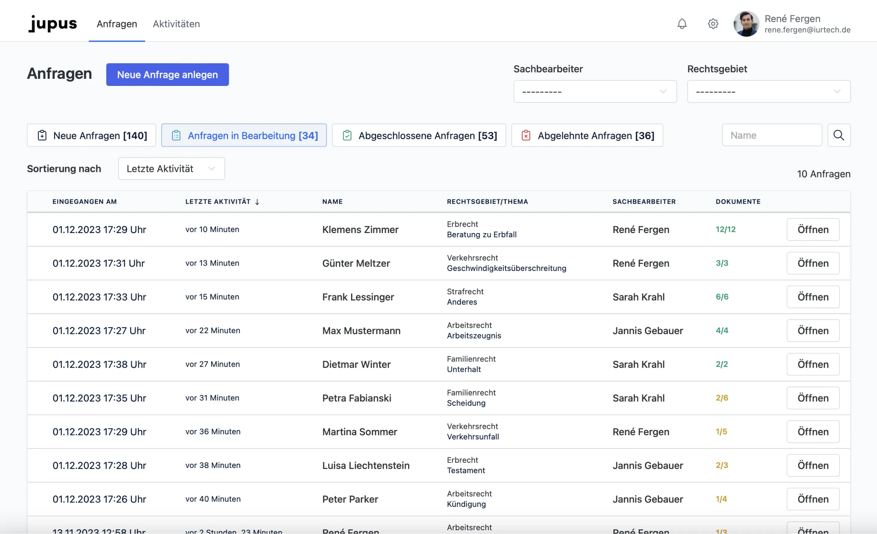Viewport: 877px width, 534px height.
Task: Click the name Martina Sommer
Action: pos(359,432)
